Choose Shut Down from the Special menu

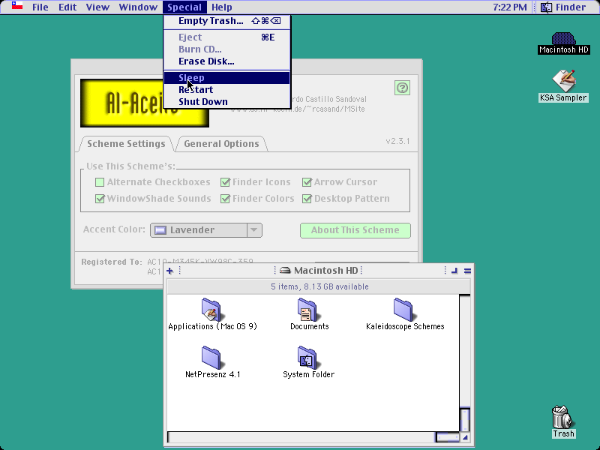227,102
